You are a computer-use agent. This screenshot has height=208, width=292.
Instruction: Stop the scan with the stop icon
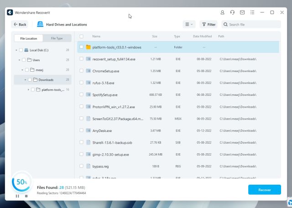tap(26, 196)
